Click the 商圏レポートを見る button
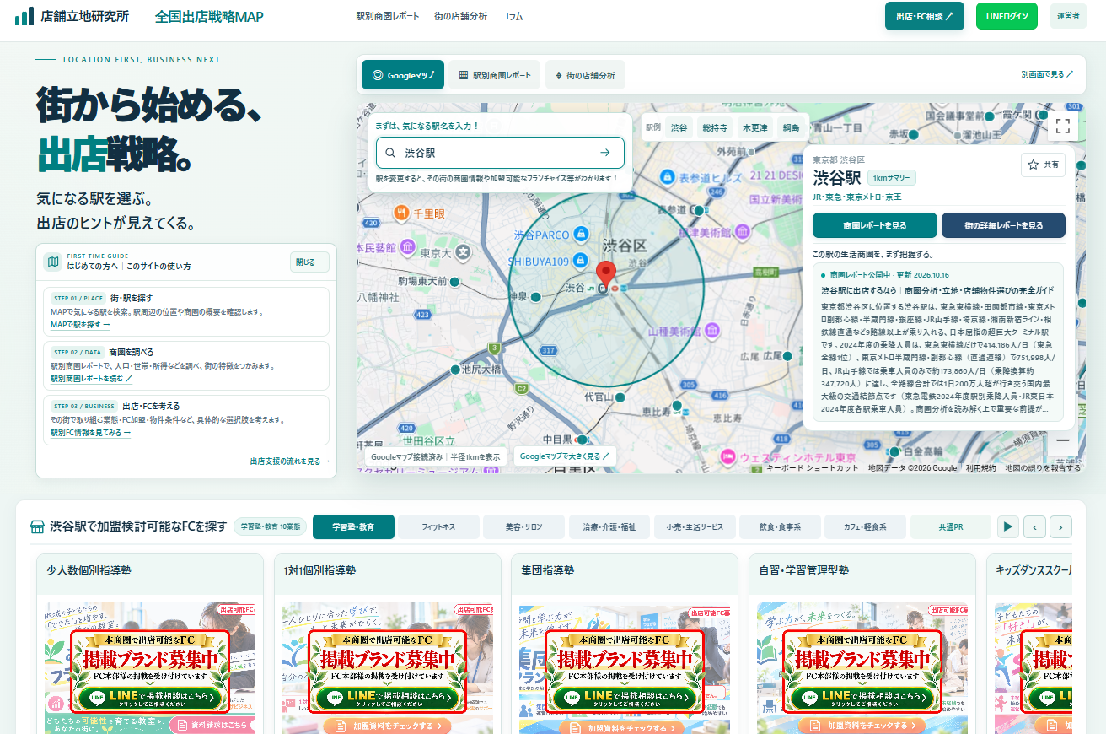This screenshot has height=734, width=1106. pos(875,225)
